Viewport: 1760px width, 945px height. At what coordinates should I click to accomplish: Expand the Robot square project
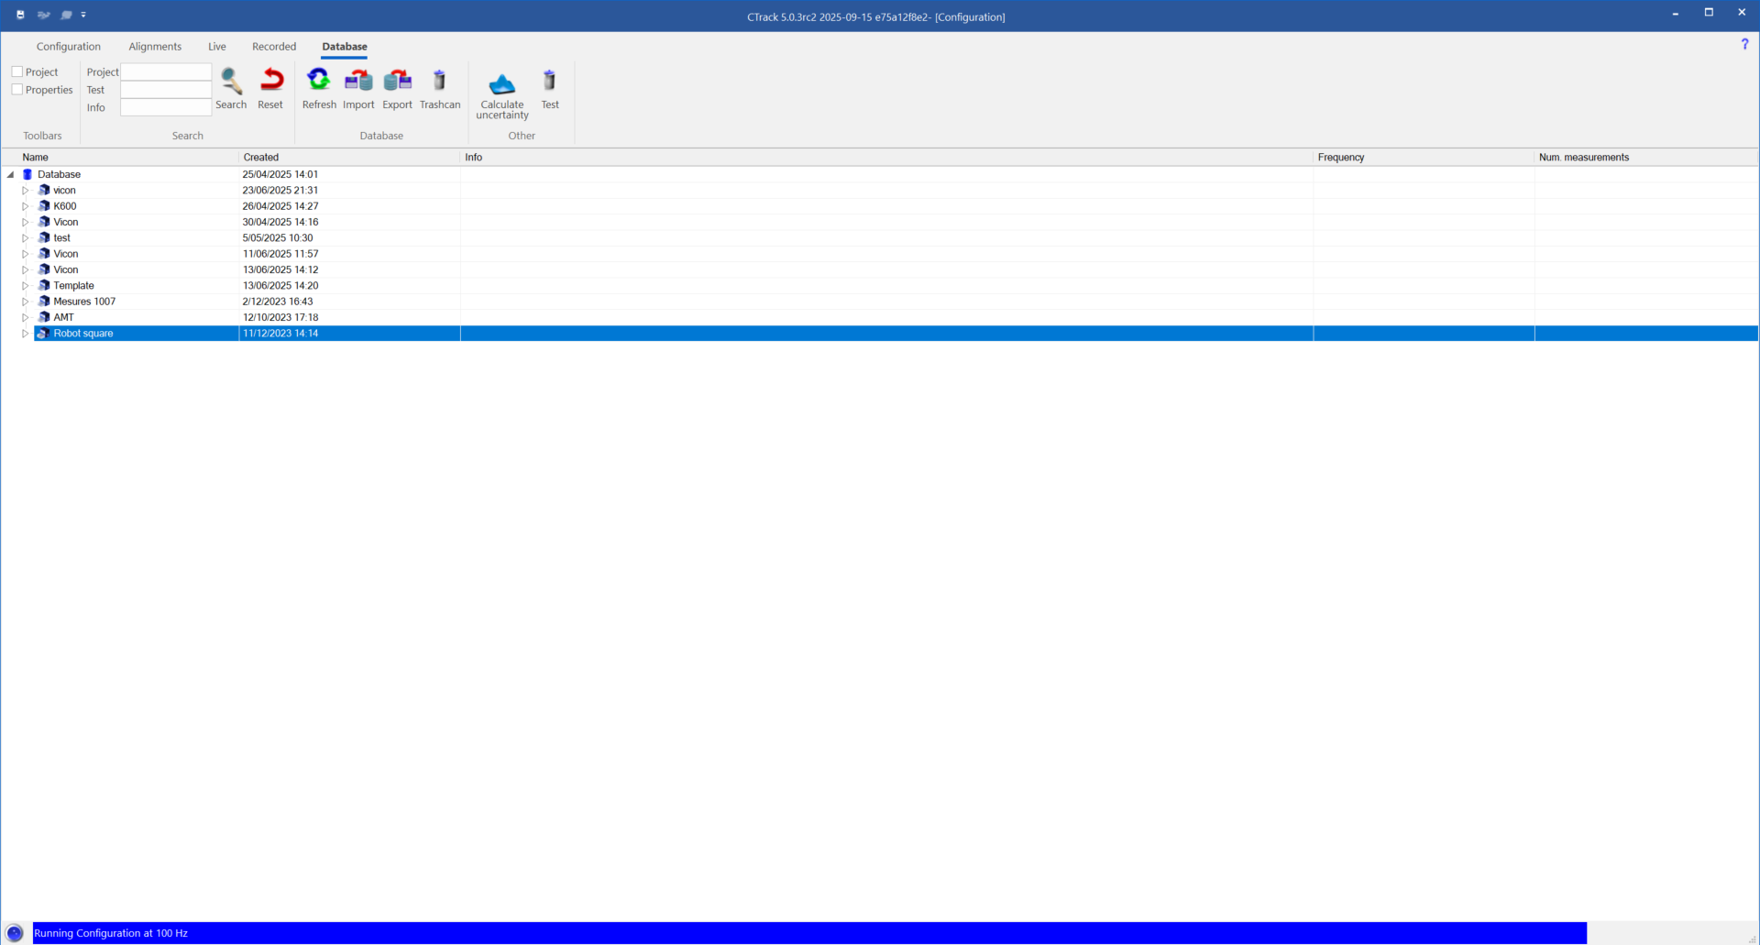(26, 334)
